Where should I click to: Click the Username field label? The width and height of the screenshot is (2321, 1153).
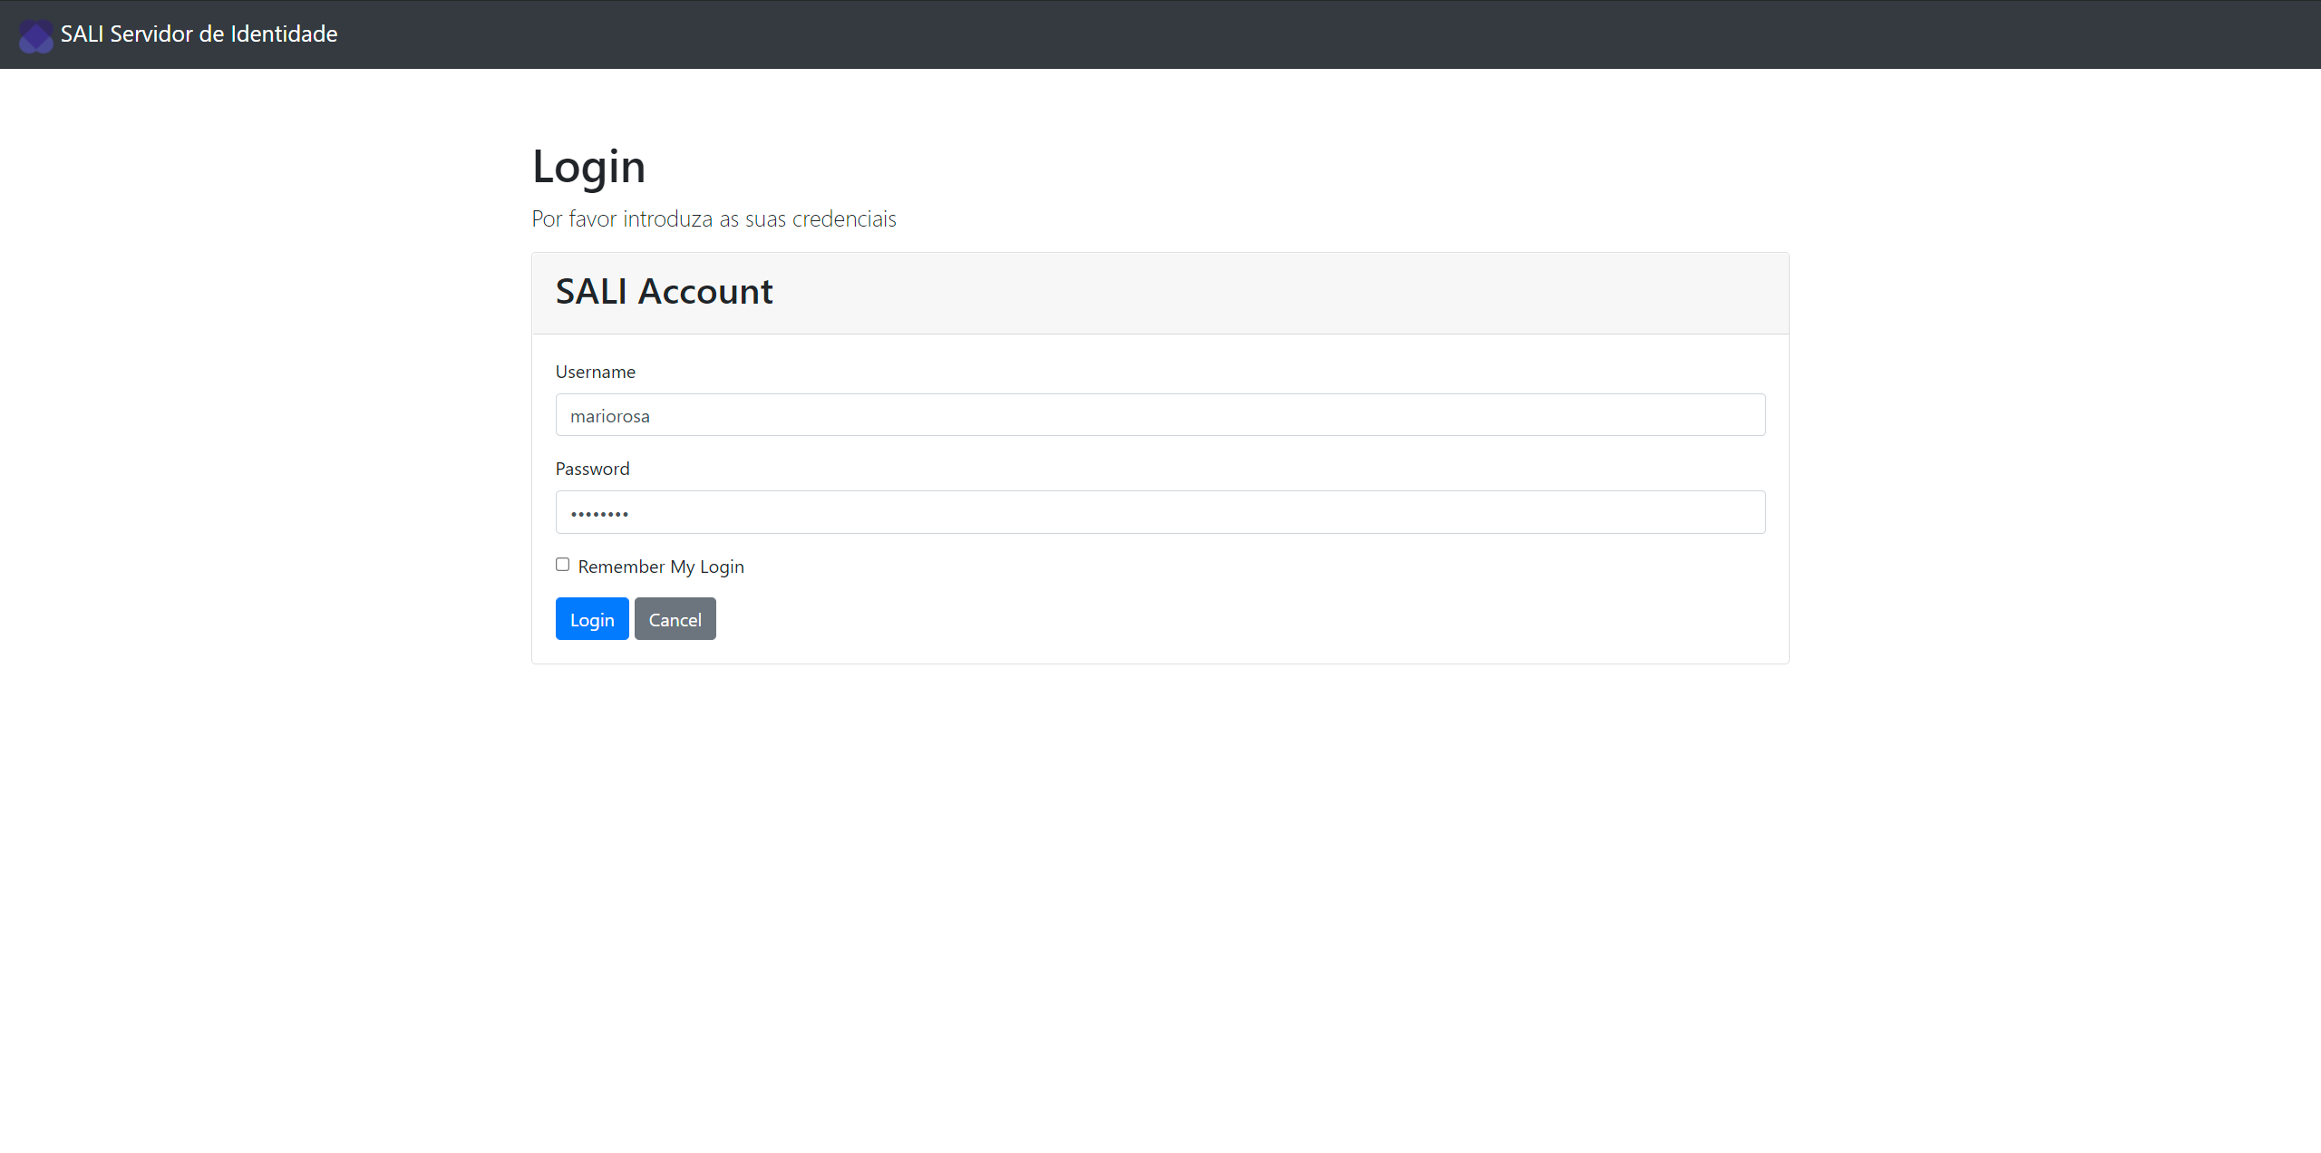click(x=595, y=372)
